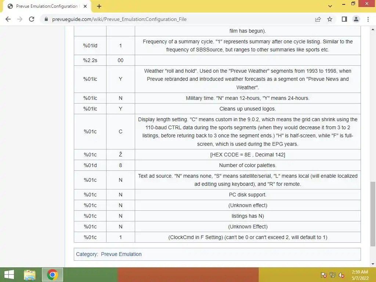The height and width of the screenshot is (282, 376).
Task: Click the Text ad source description
Action: [x=248, y=180]
